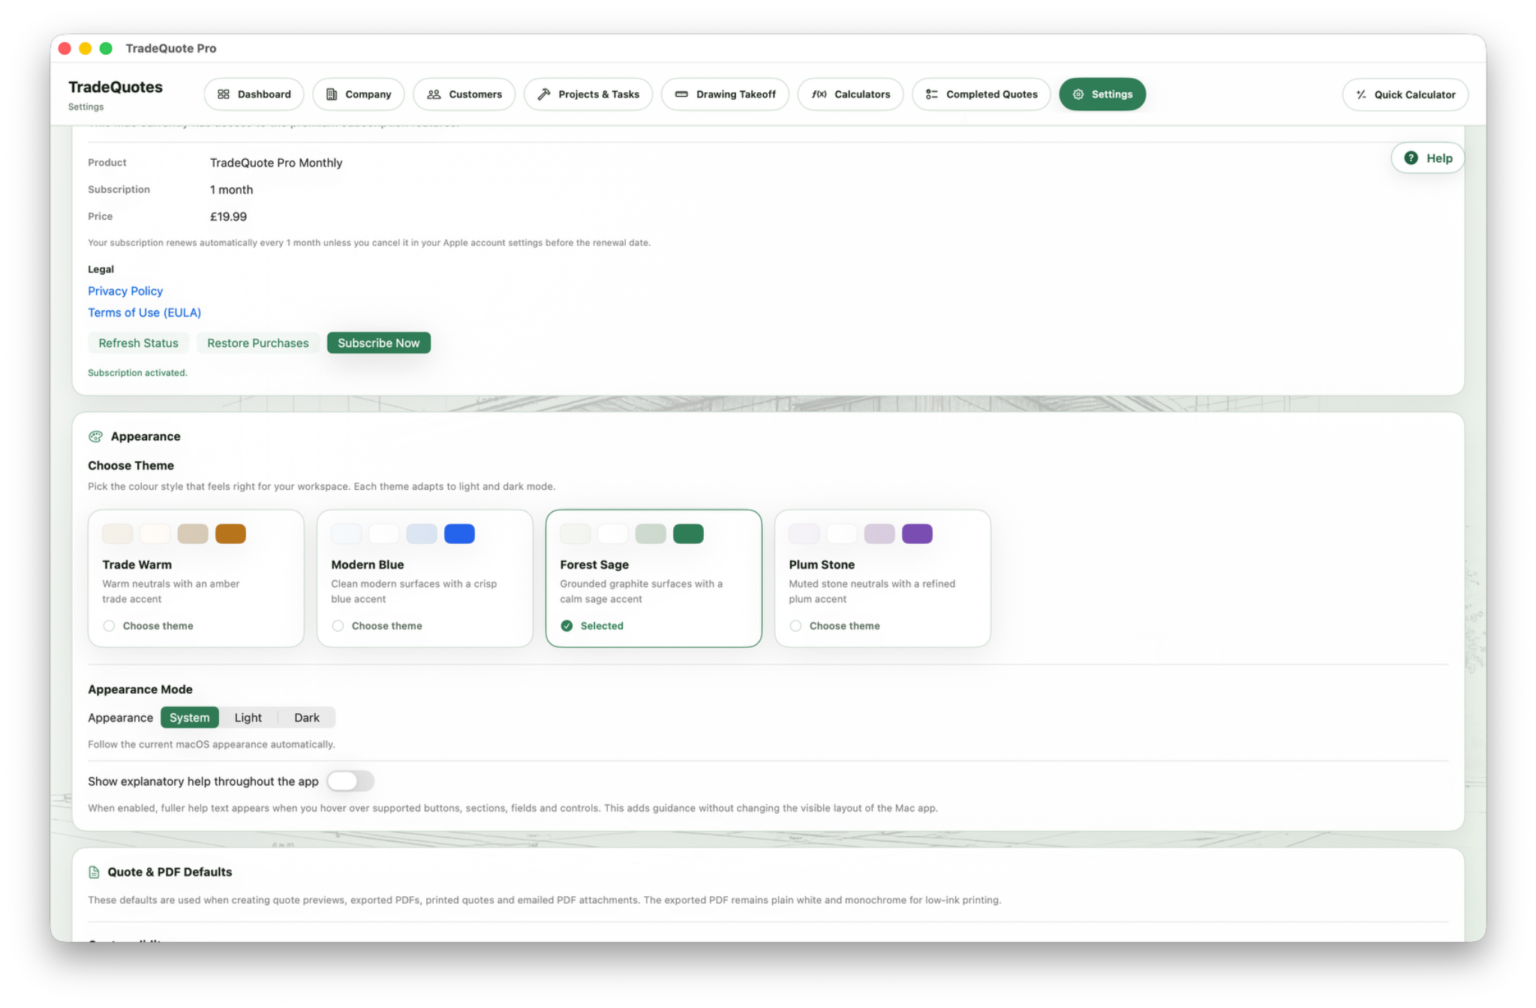Image resolution: width=1536 pixels, height=1008 pixels.
Task: Click the purple swatch in Plum Stone
Action: point(917,534)
